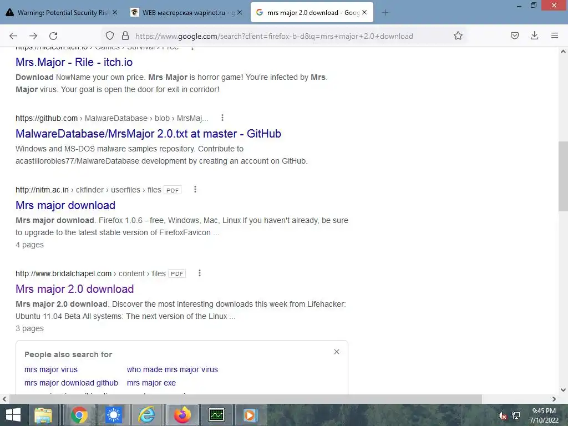Open the tracking protection shield icon
This screenshot has width=568, height=426.
click(110, 35)
